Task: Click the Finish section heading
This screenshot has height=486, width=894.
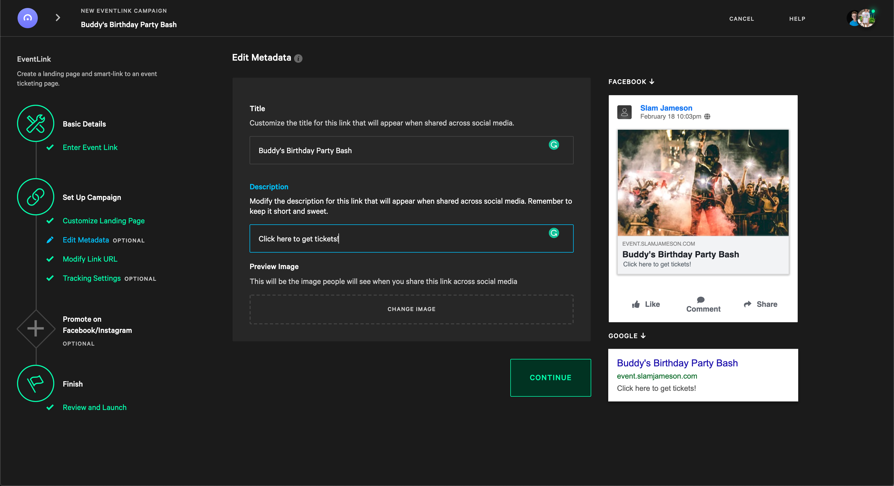Action: click(x=73, y=384)
